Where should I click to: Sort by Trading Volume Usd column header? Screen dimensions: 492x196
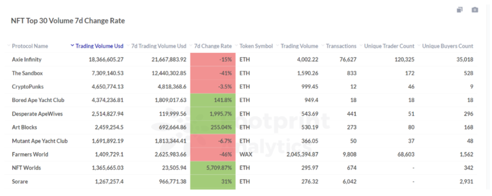coord(99,46)
